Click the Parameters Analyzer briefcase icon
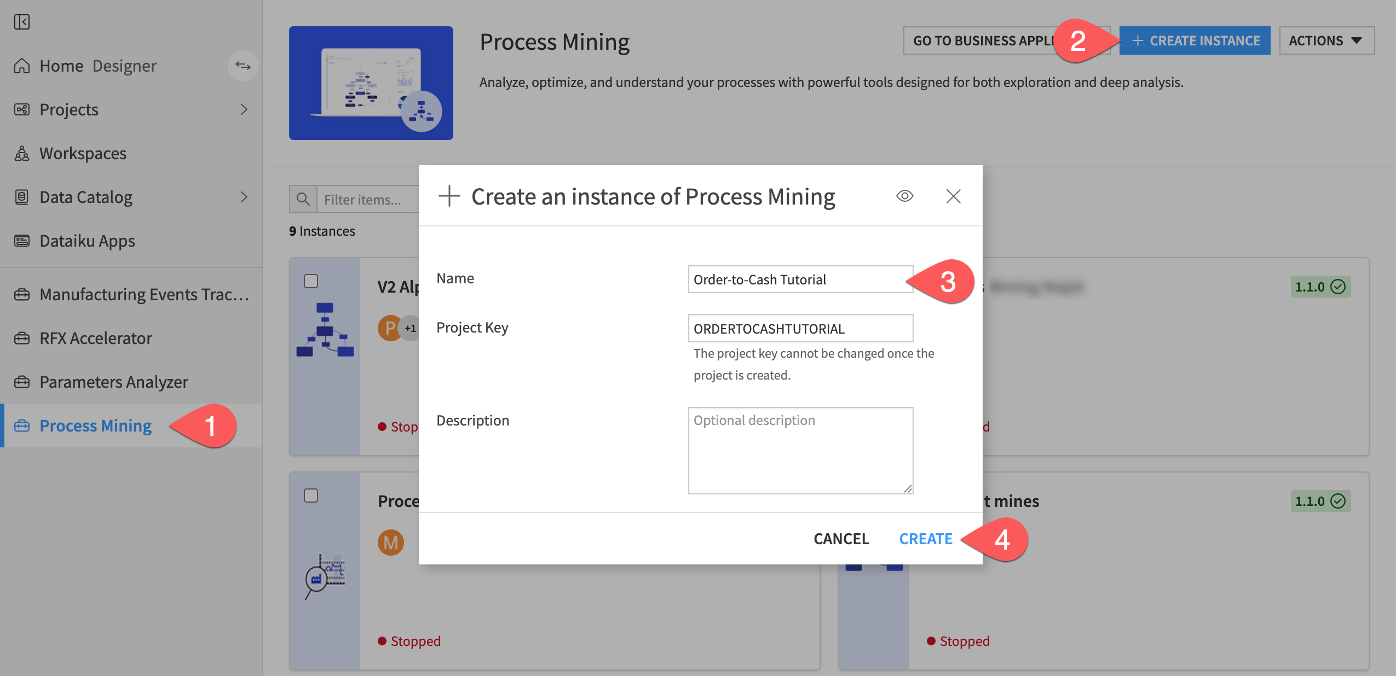This screenshot has width=1396, height=676. click(x=22, y=382)
